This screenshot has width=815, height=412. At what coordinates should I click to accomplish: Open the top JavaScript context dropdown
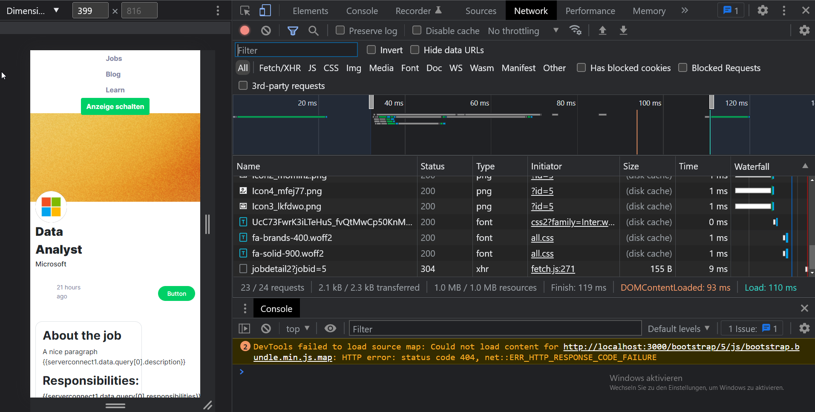coord(297,329)
